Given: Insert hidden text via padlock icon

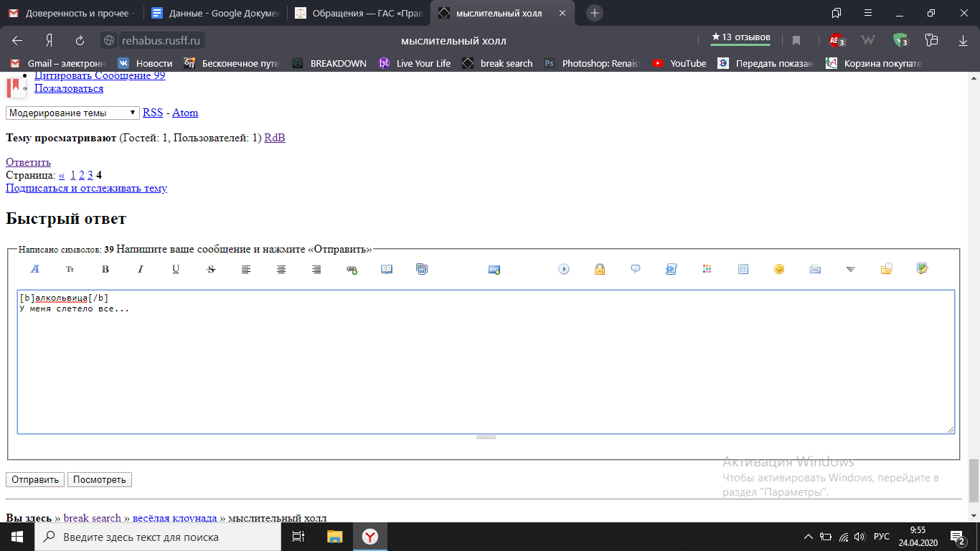Looking at the screenshot, I should click(600, 269).
